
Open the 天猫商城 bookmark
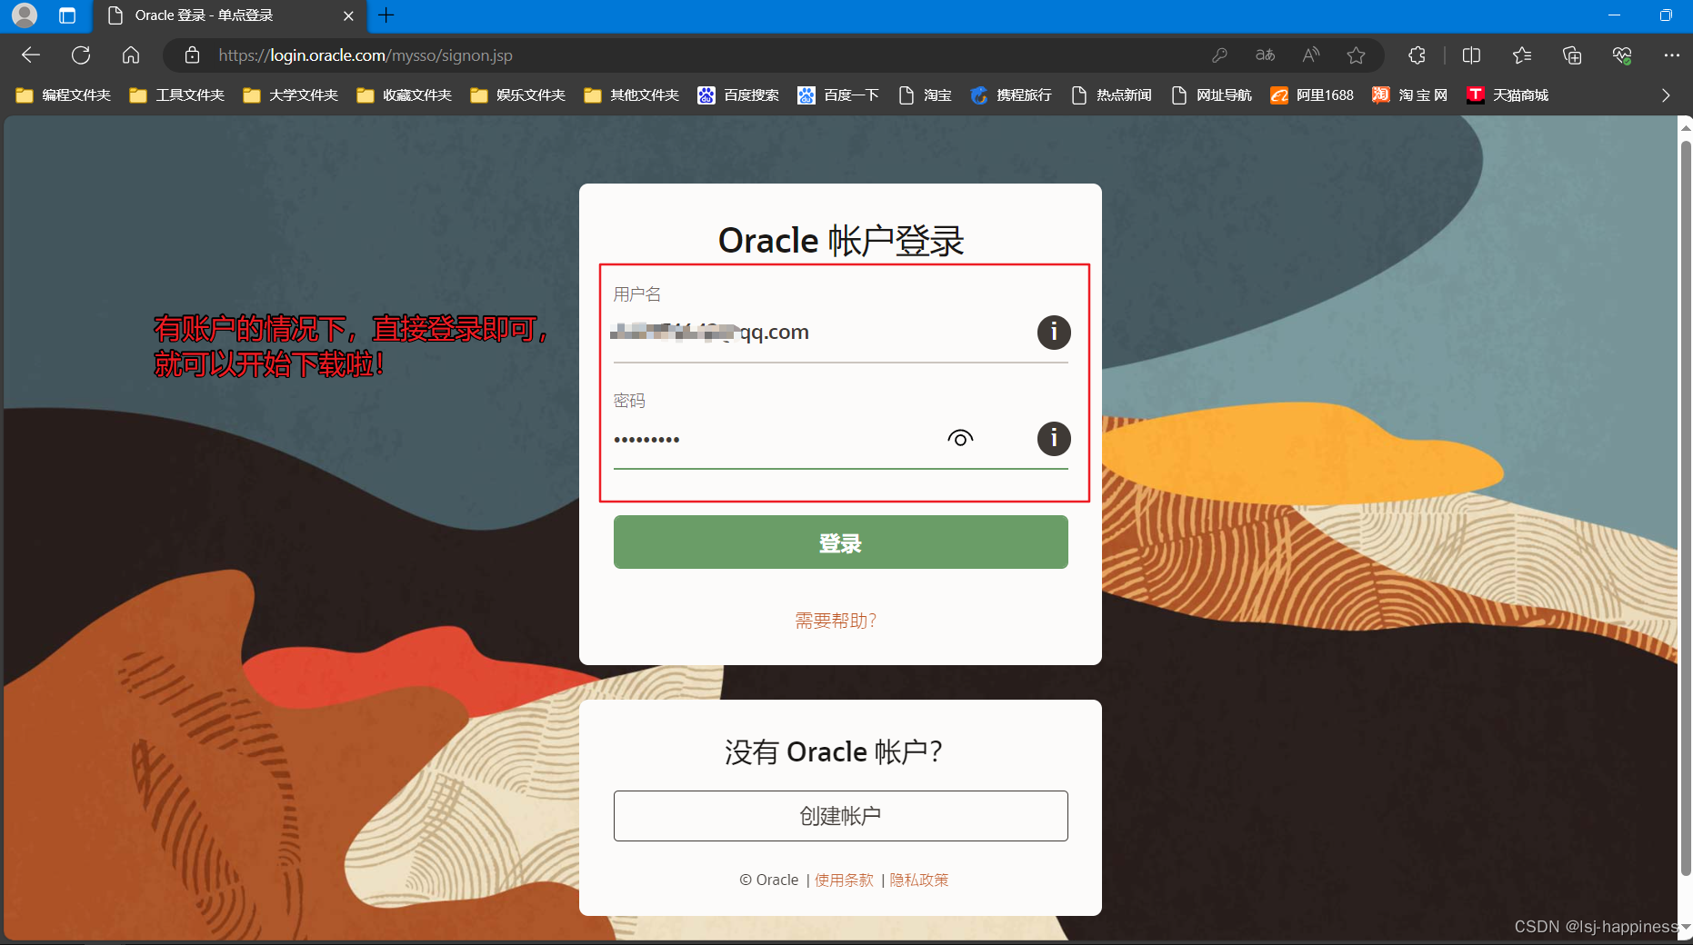[x=1508, y=95]
